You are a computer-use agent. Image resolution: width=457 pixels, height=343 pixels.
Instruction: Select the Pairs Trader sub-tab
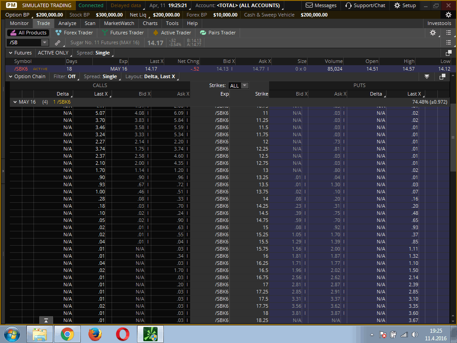pyautogui.click(x=218, y=33)
